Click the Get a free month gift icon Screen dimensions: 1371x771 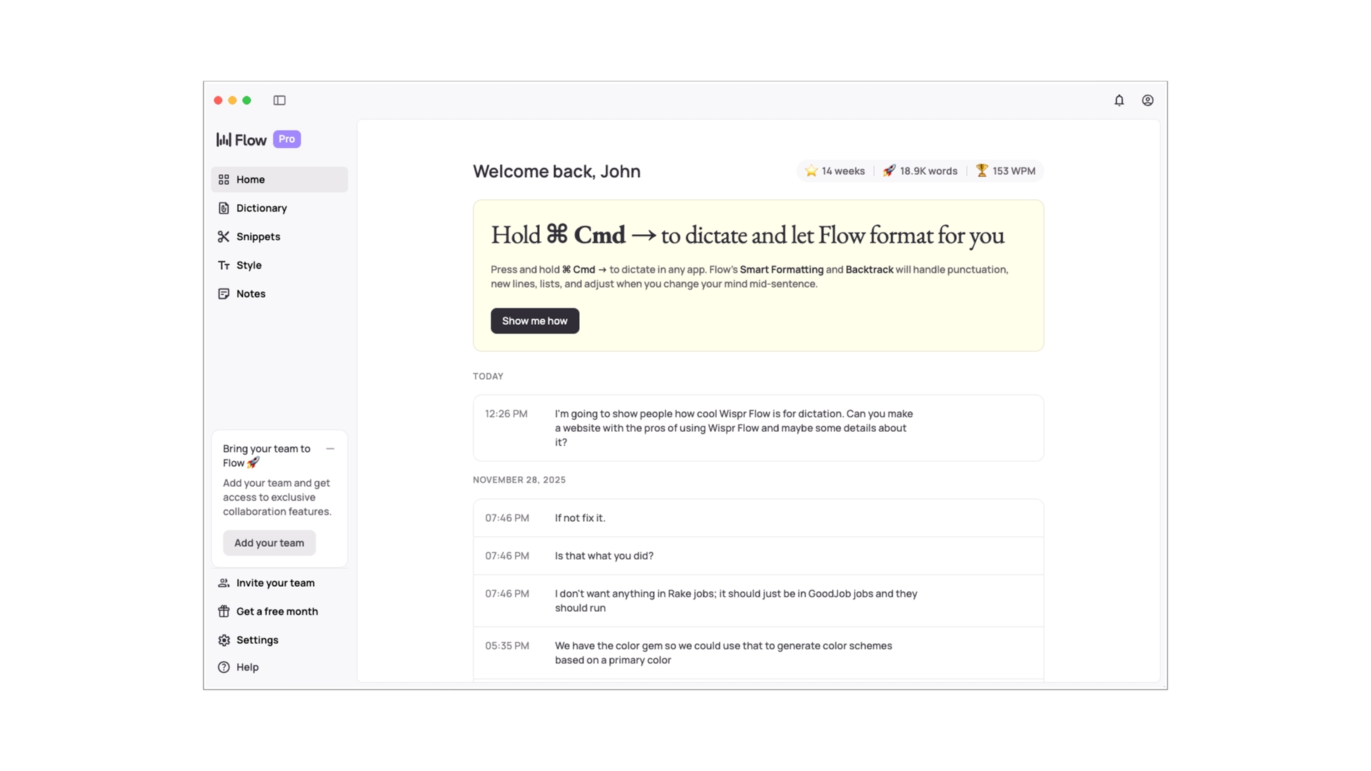pos(224,611)
